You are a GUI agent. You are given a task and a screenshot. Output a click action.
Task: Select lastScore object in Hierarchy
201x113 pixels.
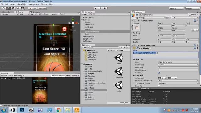pos(89,27)
